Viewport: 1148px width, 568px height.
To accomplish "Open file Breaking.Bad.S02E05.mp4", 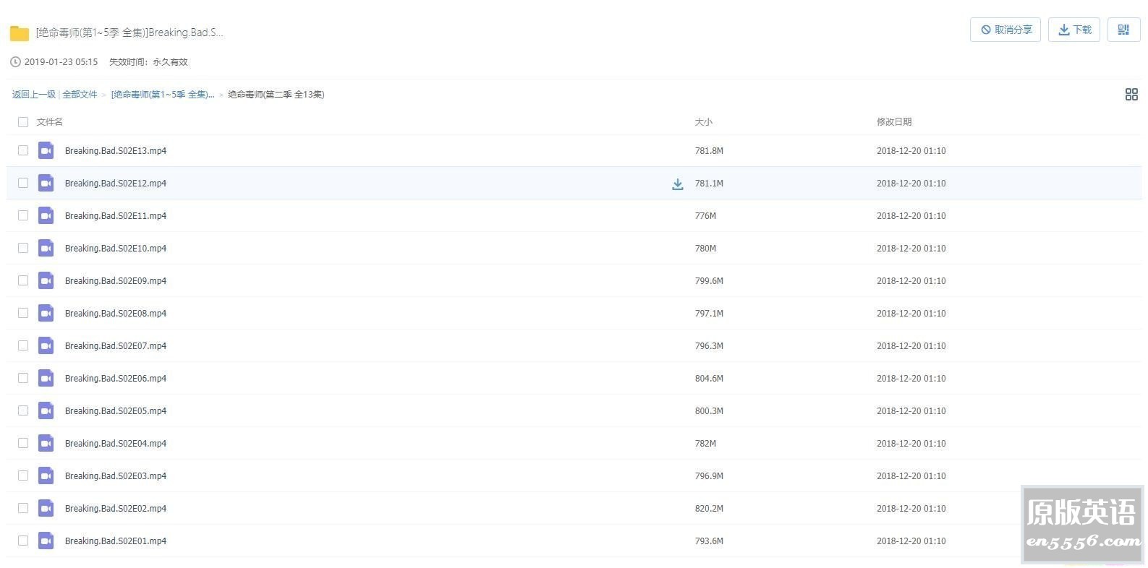I will (116, 411).
